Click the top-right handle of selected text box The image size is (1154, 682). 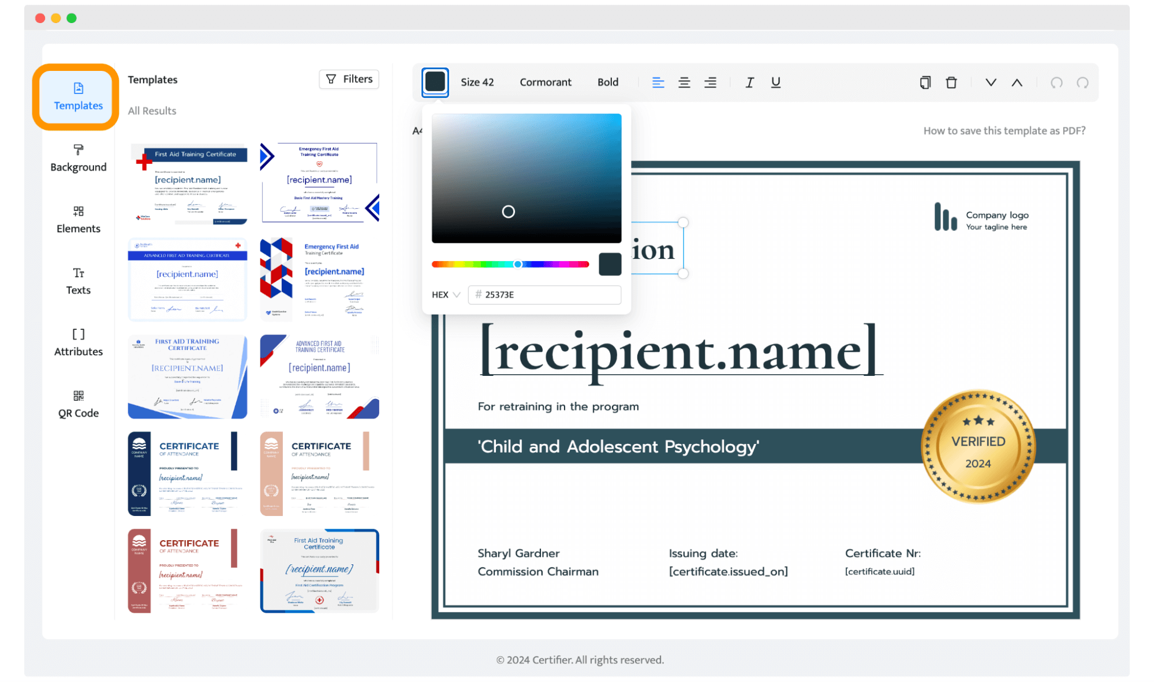click(683, 223)
